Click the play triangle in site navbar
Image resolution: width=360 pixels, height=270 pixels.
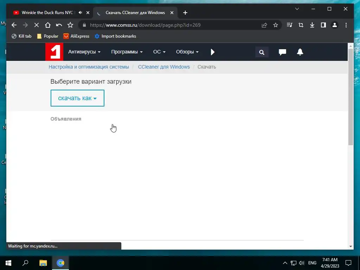(213, 52)
